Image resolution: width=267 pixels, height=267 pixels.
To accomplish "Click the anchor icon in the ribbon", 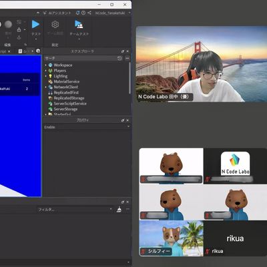I will (19, 37).
